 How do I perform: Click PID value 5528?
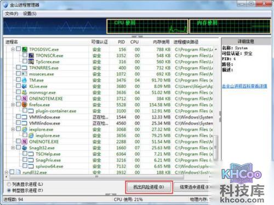click(121, 105)
